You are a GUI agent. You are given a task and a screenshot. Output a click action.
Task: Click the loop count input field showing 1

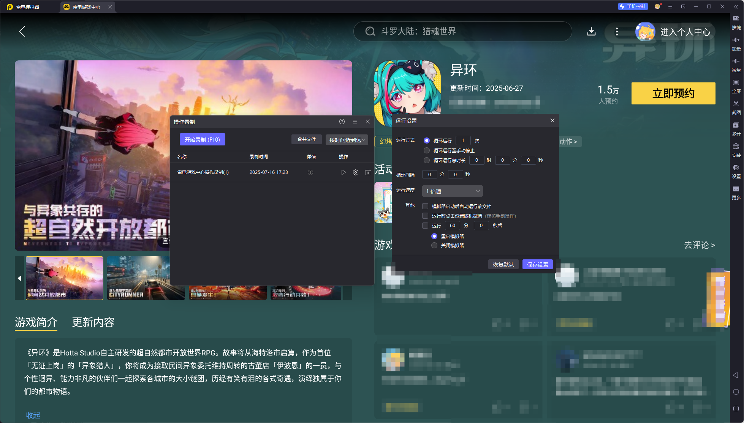[463, 140]
